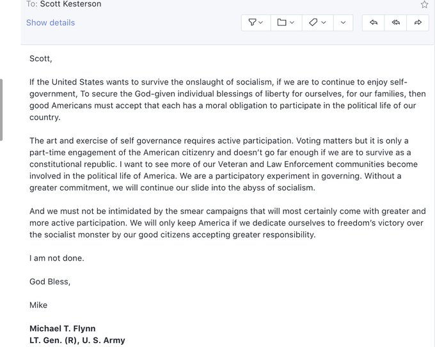Click the paragraph starting 'The art and exercise'

(x=227, y=164)
